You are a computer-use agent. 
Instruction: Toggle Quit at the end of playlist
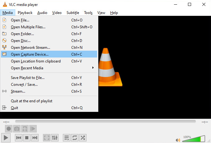tap(49, 101)
